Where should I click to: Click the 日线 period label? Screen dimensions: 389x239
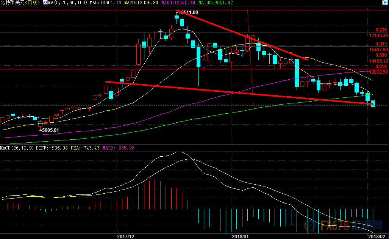point(32,3)
